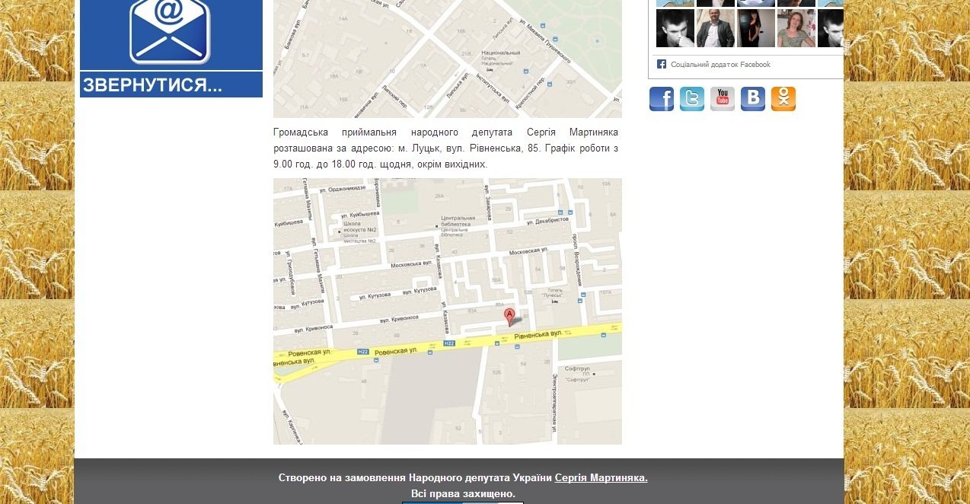The height and width of the screenshot is (504, 970).
Task: Click the Twitter bird icon
Action: point(692,99)
